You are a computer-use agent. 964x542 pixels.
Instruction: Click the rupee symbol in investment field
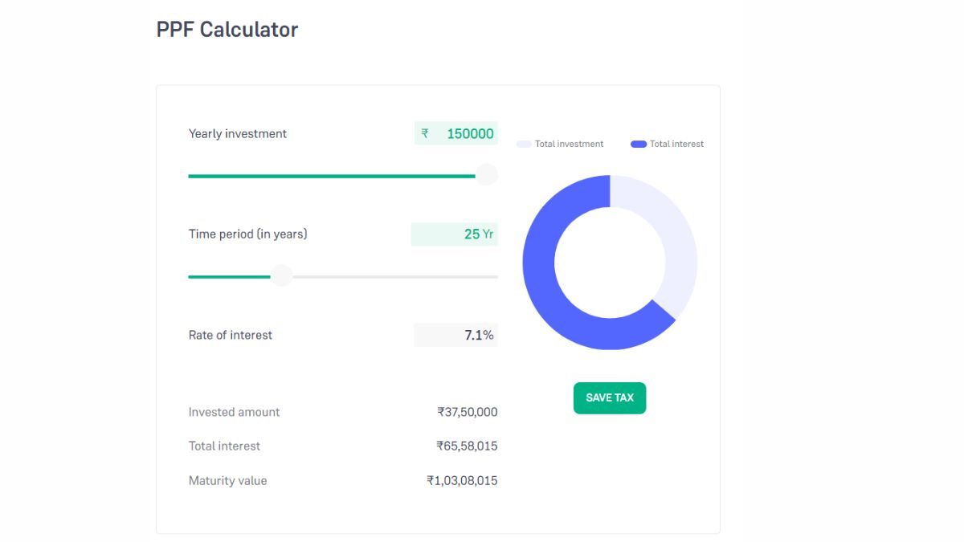coord(425,134)
